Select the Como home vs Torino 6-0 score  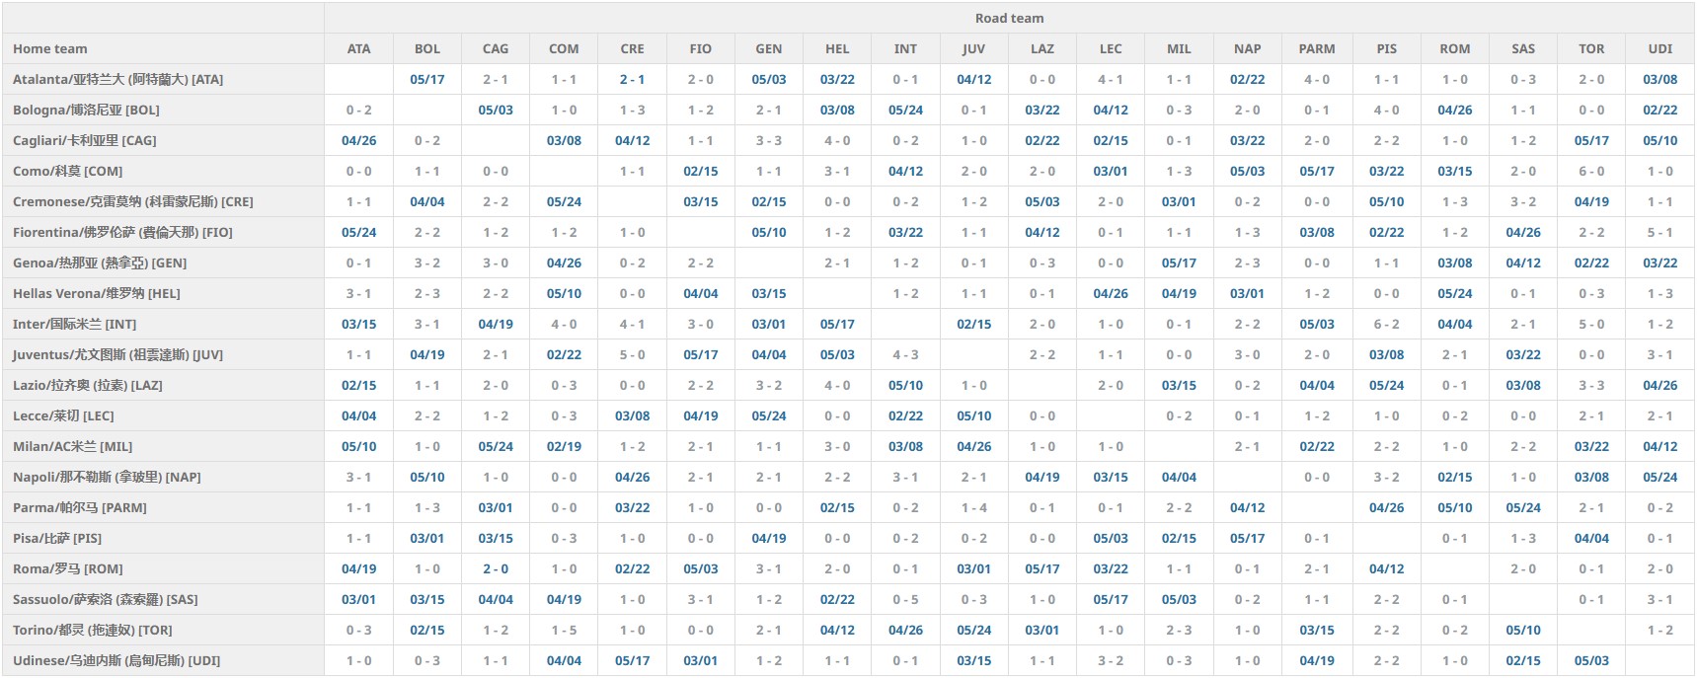click(1591, 171)
